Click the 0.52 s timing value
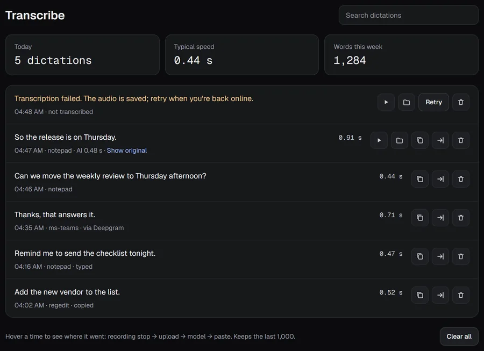The image size is (484, 351). pyautogui.click(x=391, y=292)
